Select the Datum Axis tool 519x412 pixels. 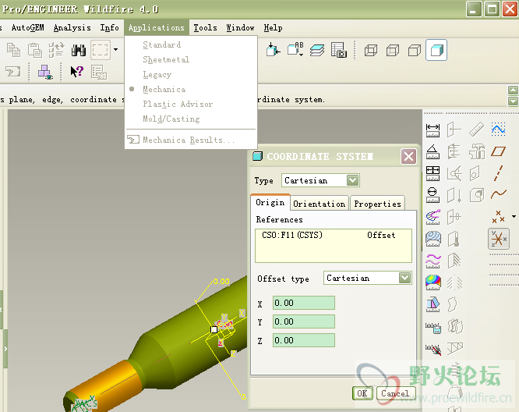[498, 173]
